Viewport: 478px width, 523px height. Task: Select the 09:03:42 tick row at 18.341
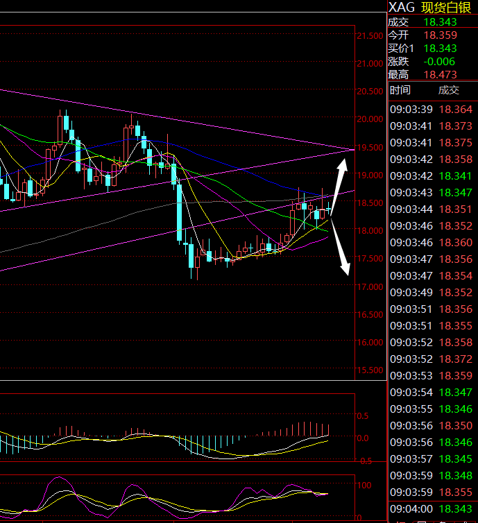click(x=432, y=176)
